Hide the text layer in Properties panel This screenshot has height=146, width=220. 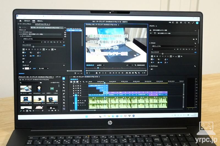point(151,33)
